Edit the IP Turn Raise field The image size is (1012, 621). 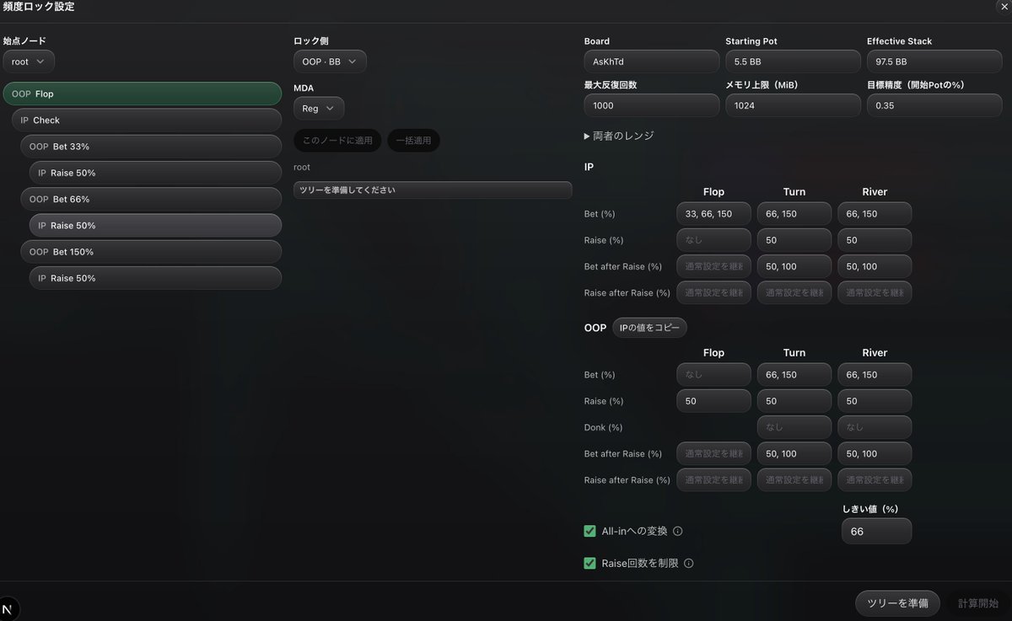(x=794, y=240)
